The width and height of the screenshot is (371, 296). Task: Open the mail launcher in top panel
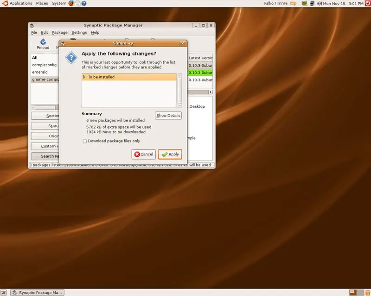[x=77, y=3]
